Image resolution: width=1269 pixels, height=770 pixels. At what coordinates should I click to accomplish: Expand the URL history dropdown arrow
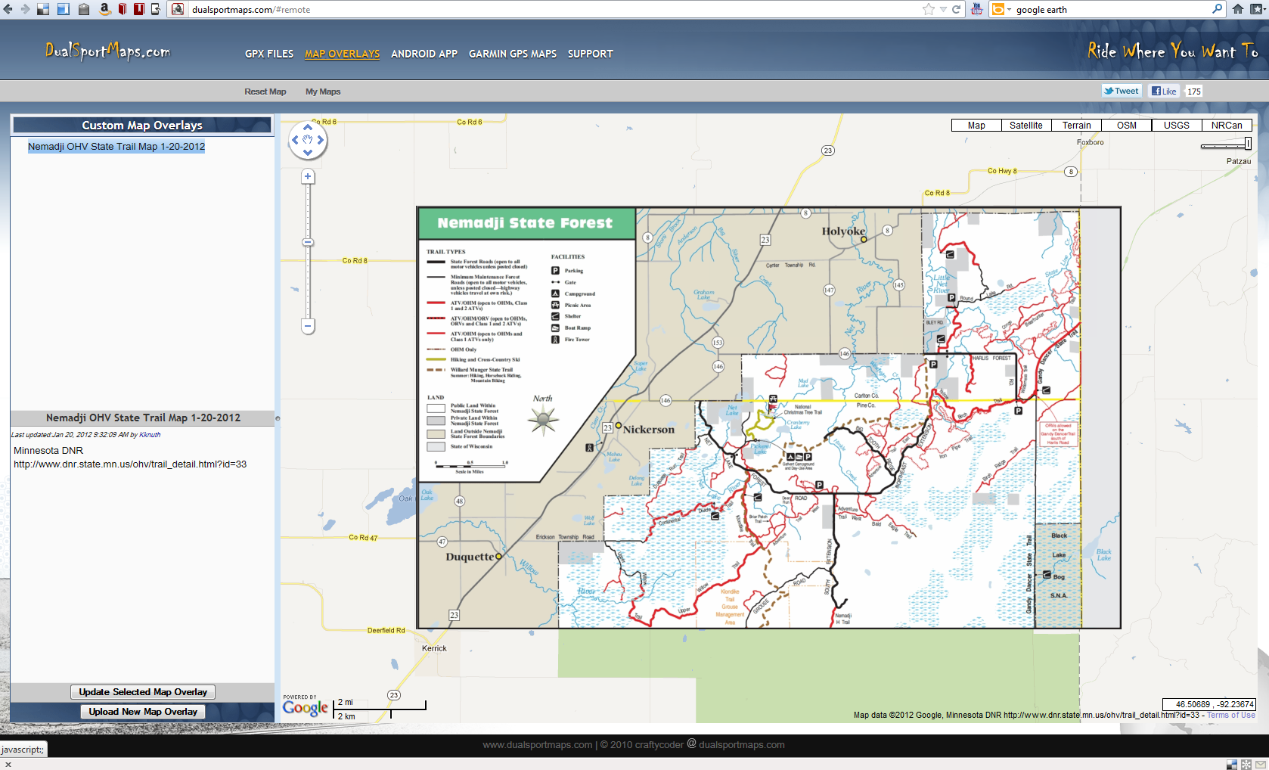(x=943, y=9)
